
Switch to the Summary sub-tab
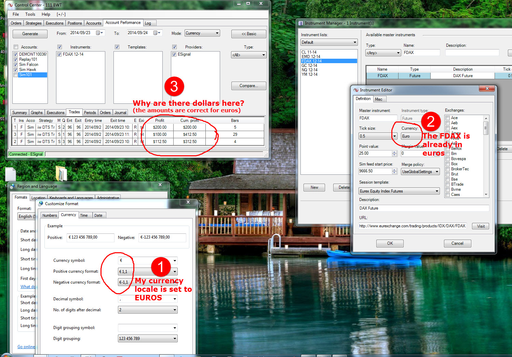point(19,113)
